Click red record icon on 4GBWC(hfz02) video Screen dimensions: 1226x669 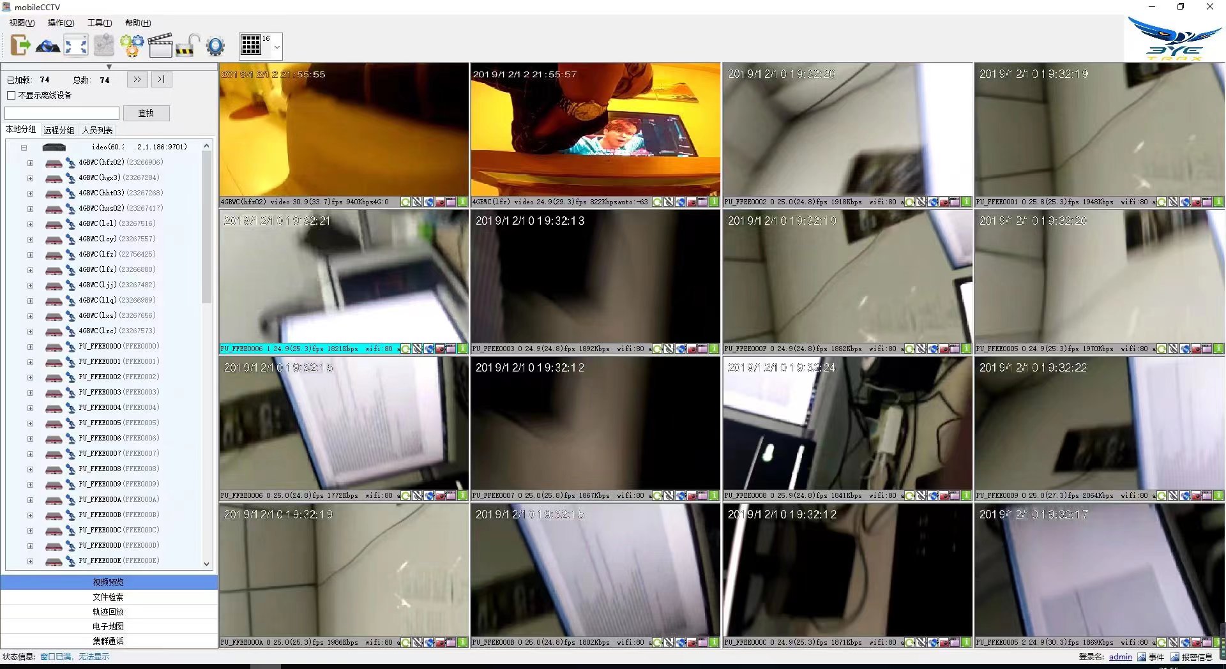tap(439, 202)
